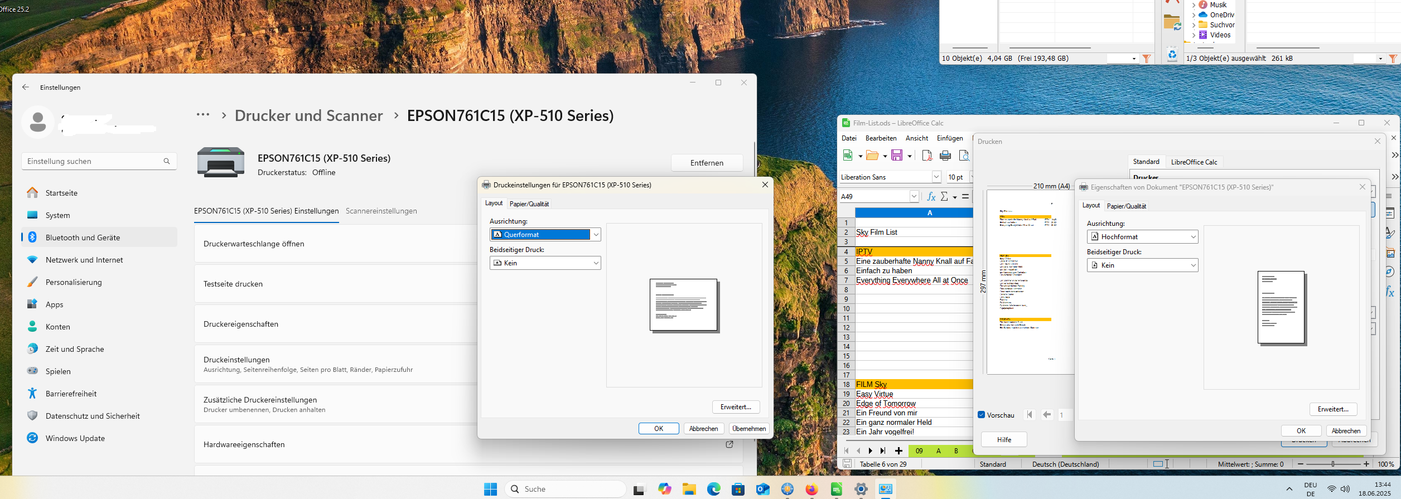
Task: Go to next sheet tab arrow
Action: [x=870, y=450]
